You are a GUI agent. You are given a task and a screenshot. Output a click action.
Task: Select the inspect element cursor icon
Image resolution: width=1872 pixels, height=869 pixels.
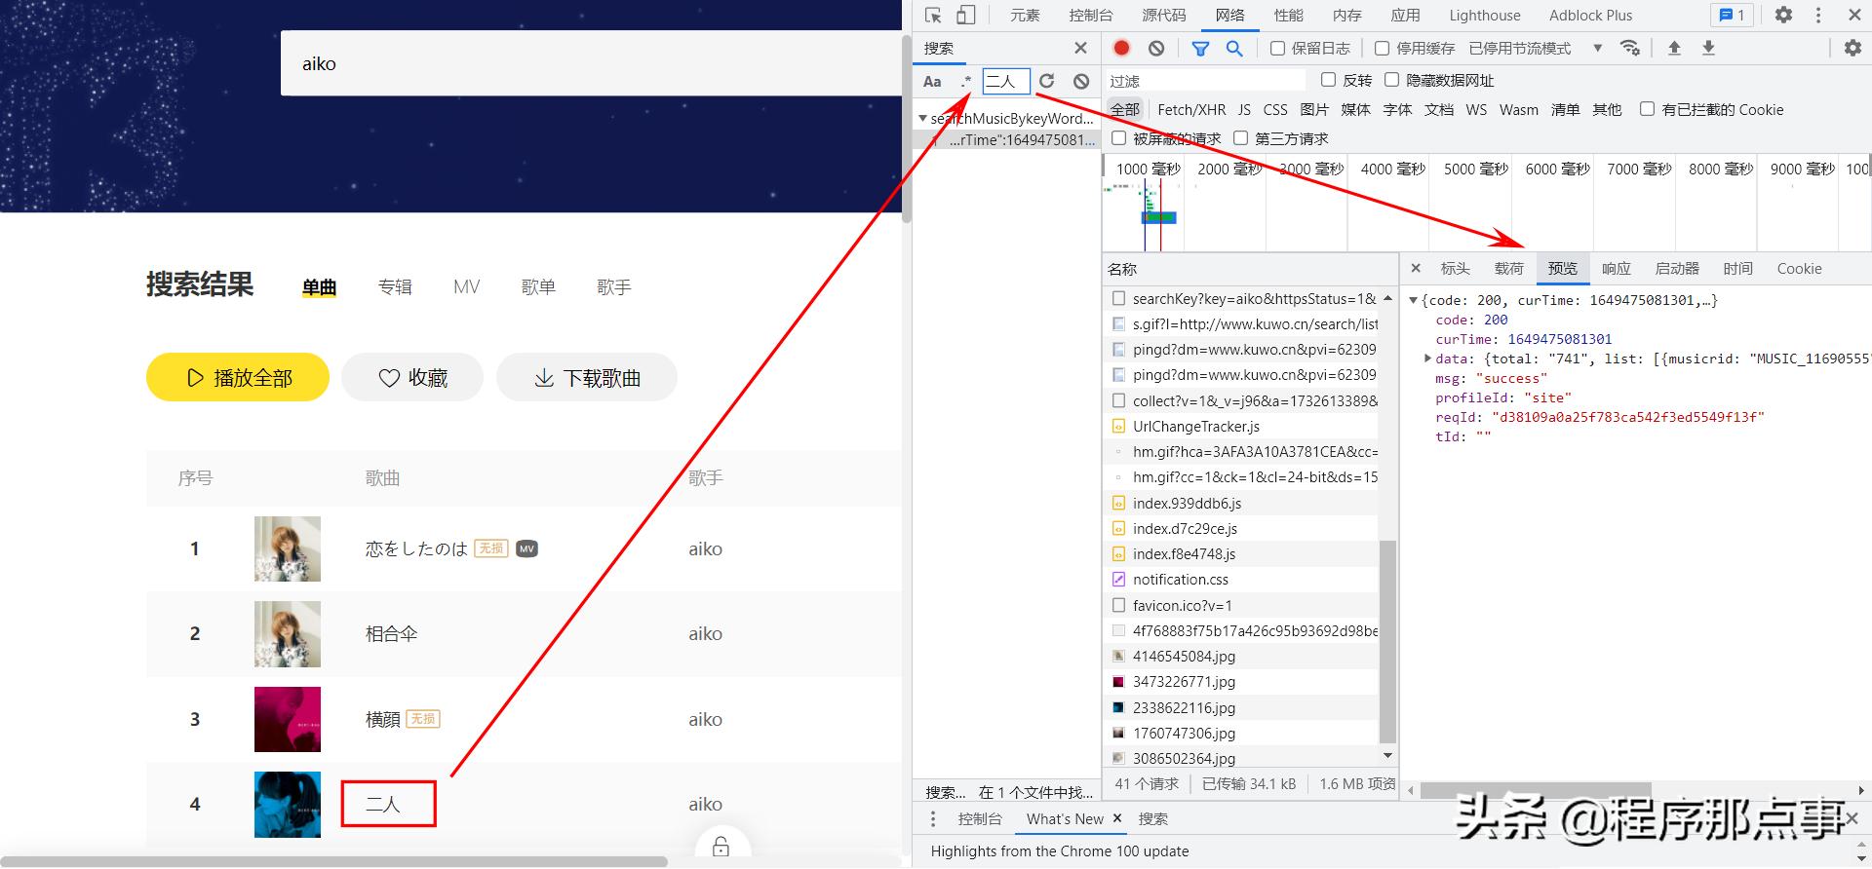933,15
